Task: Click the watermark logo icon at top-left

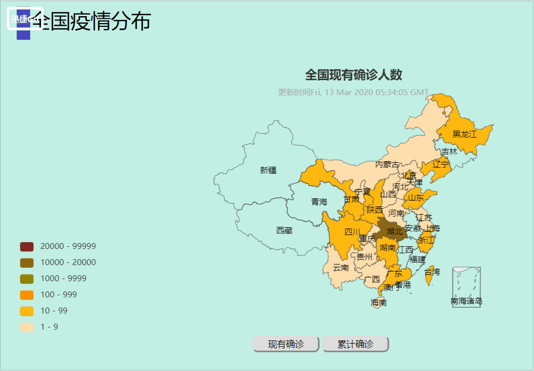Action: coord(24,19)
